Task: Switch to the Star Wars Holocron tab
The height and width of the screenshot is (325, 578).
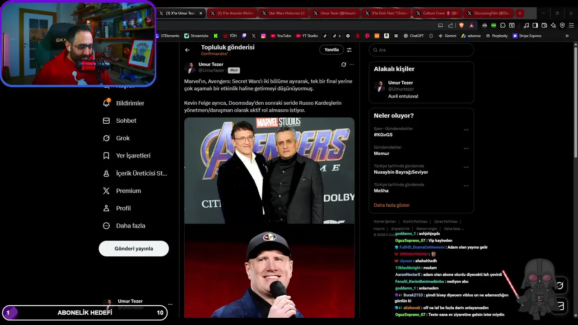Action: pos(283,13)
